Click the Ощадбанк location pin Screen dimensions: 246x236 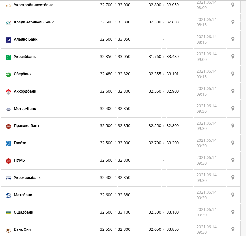tap(233, 212)
